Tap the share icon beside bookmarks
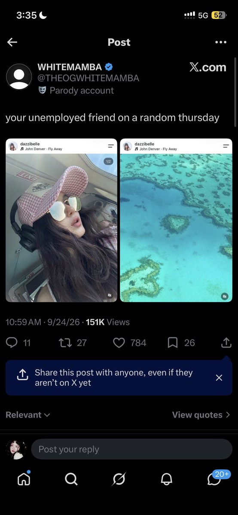This screenshot has width=238, height=515. [x=226, y=342]
